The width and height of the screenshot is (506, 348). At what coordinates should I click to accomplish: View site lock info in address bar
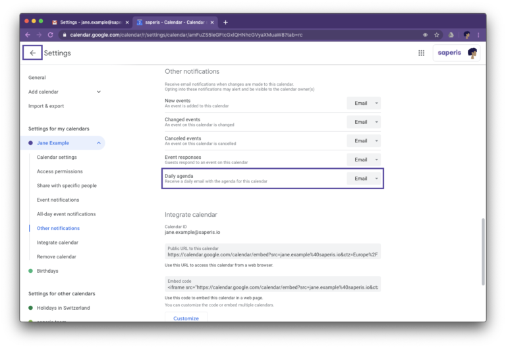click(65, 35)
